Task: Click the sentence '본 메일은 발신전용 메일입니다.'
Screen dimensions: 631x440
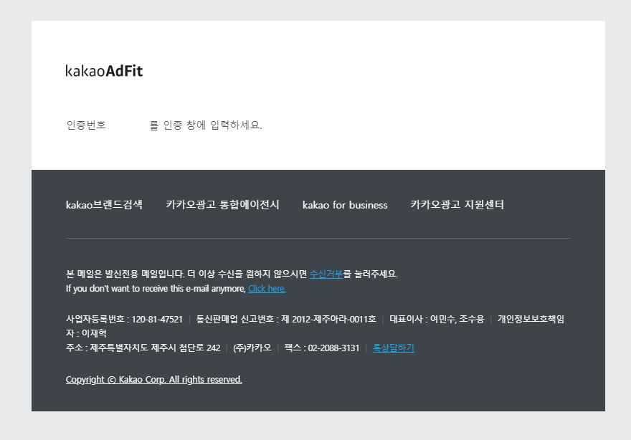Action: click(125, 274)
